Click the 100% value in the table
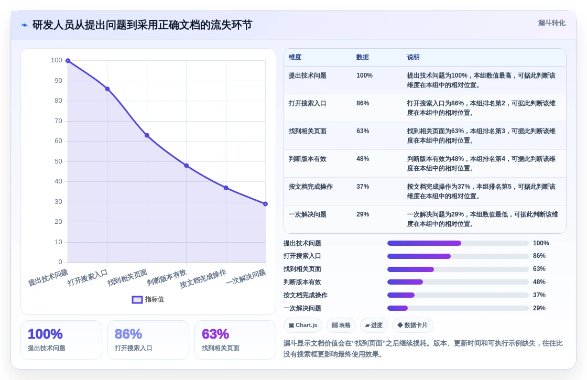 pos(364,75)
